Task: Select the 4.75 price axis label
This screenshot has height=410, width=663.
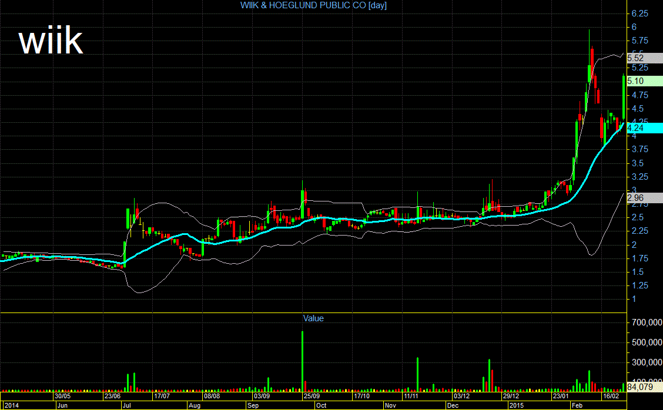Action: tap(639, 95)
